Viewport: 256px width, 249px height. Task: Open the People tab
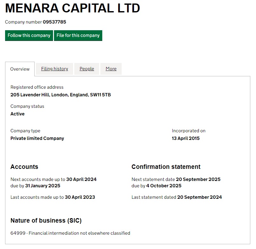pos(87,69)
